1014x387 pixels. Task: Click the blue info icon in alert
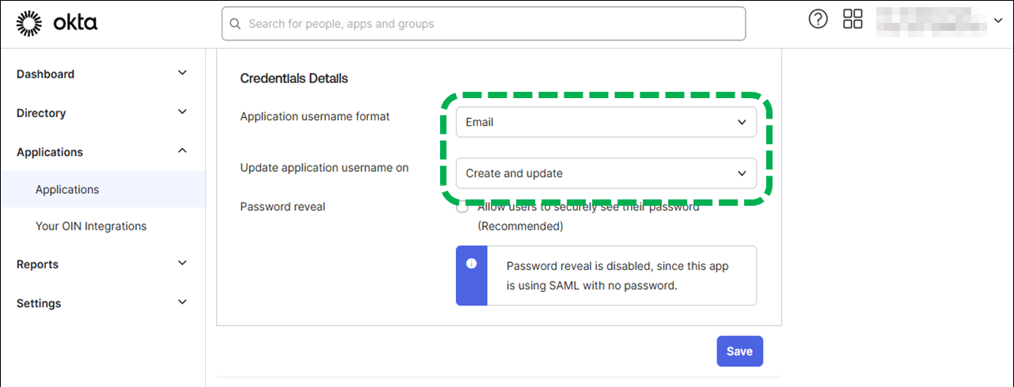pos(472,264)
